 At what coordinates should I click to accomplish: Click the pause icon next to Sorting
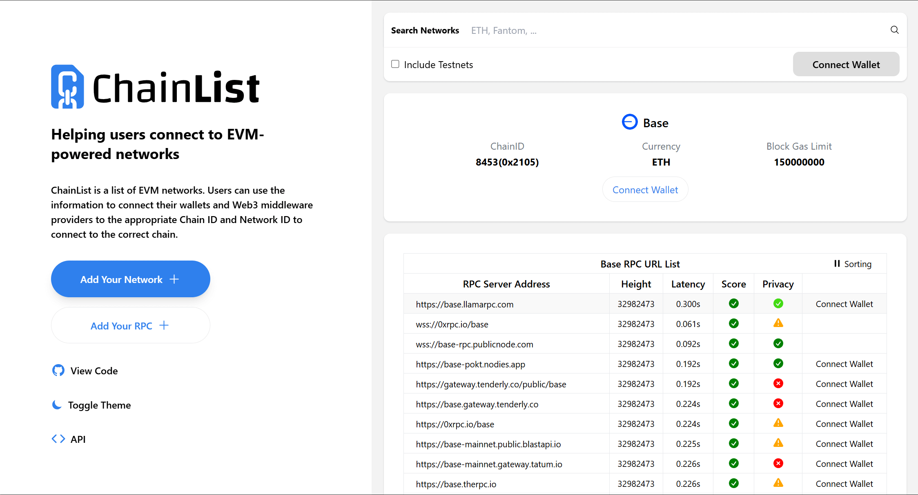click(837, 263)
